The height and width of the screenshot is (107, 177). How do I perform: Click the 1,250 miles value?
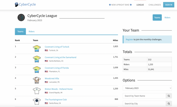click(x=115, y=88)
